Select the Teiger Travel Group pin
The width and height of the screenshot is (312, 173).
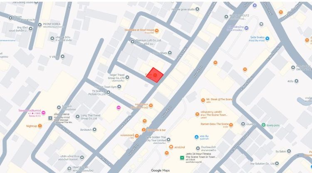pos(127,77)
